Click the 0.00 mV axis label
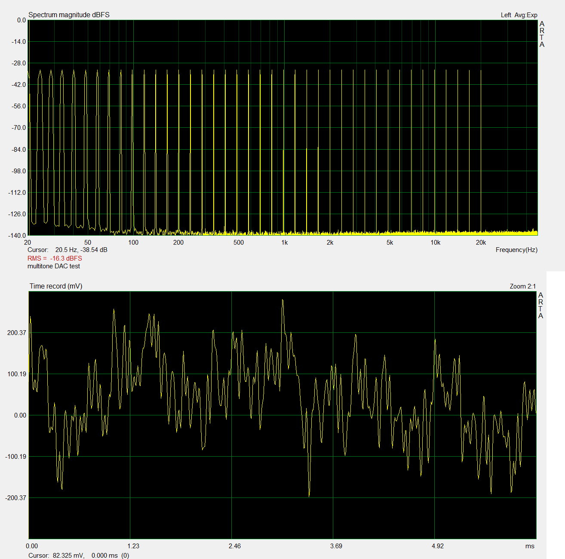Viewport: 565px width, 559px height. [20, 415]
